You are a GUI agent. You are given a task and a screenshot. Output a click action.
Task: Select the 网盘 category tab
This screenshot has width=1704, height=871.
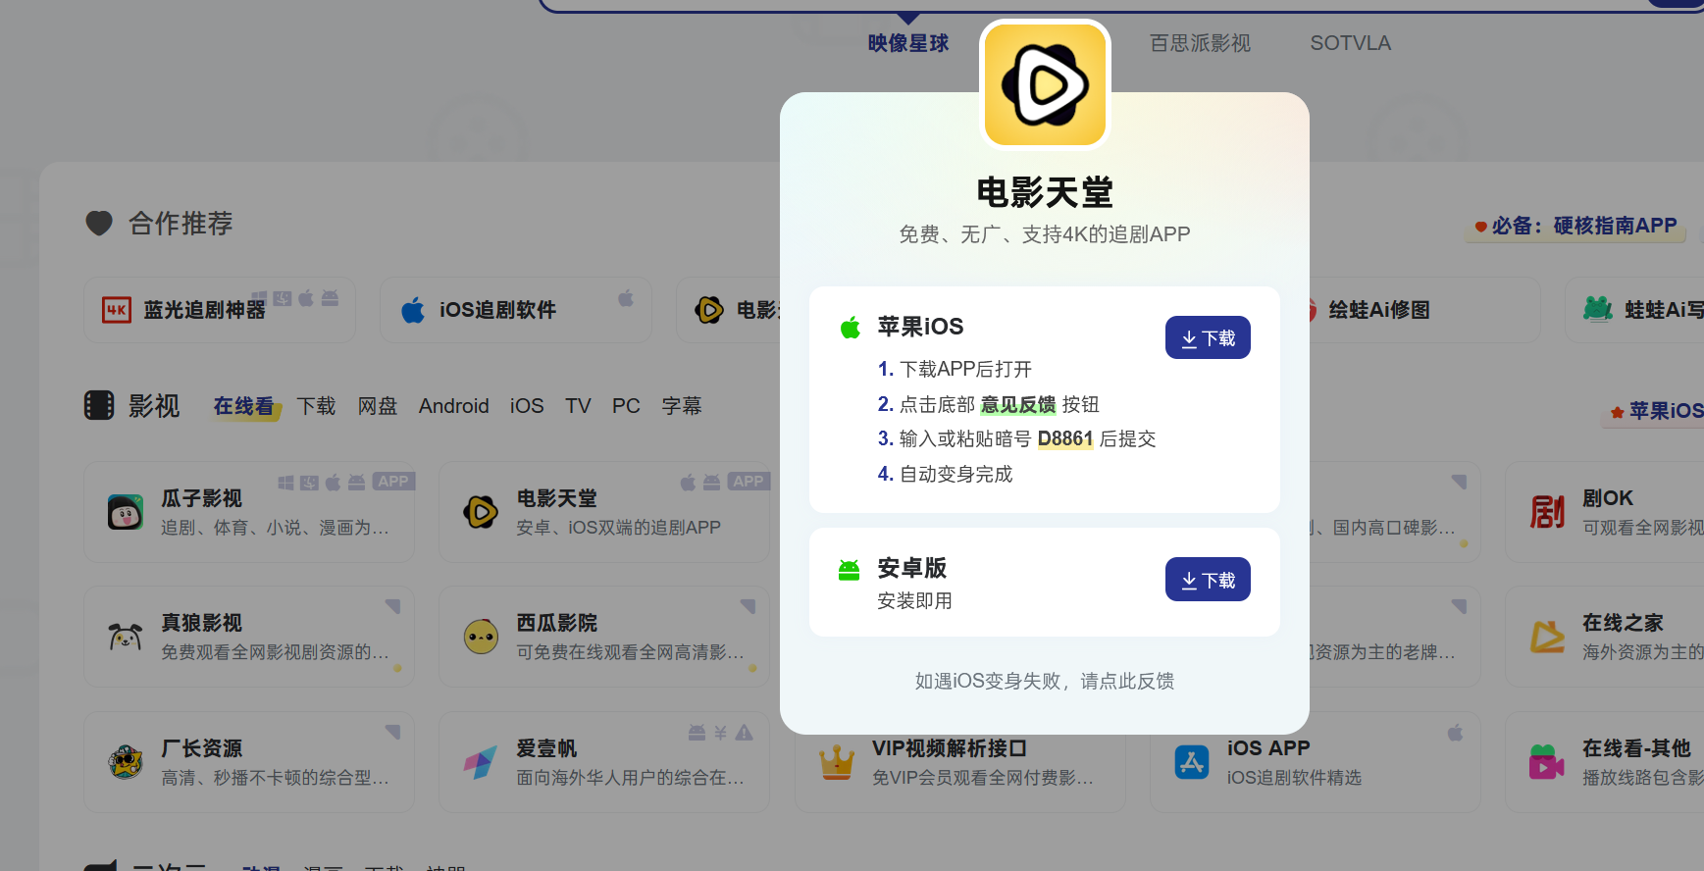pos(378,406)
